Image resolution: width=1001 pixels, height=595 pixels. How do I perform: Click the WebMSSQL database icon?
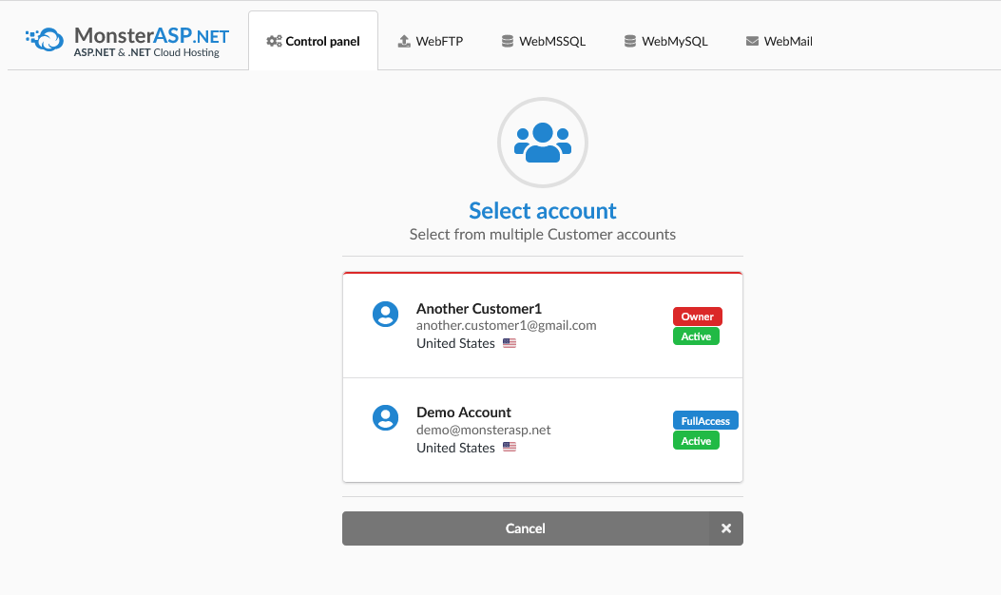[x=508, y=41]
